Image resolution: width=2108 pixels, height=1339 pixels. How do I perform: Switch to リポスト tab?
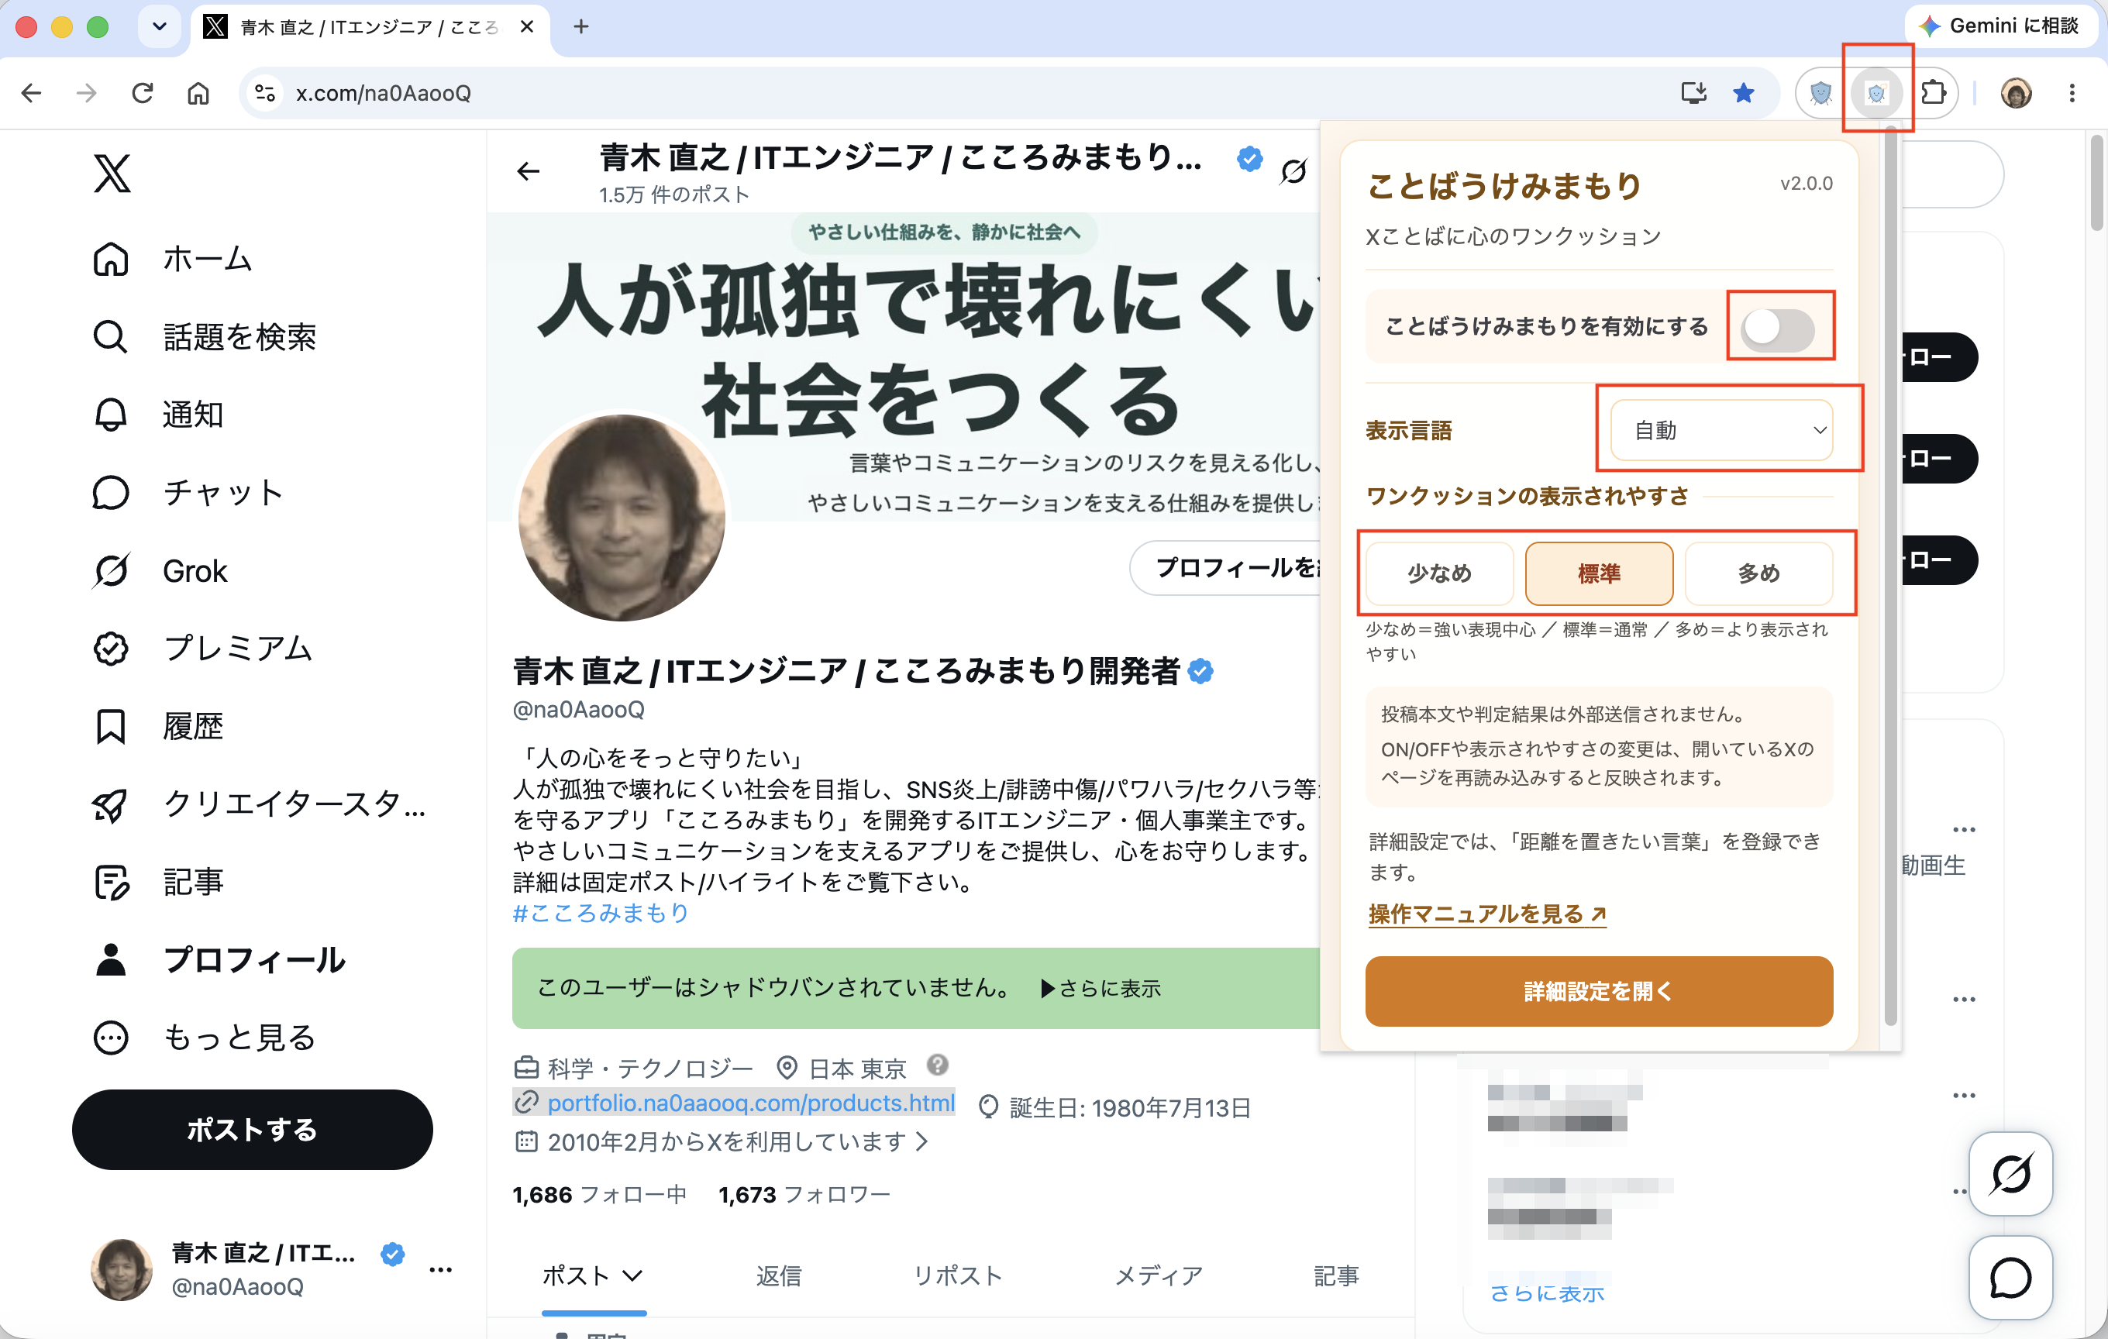pyautogui.click(x=958, y=1276)
